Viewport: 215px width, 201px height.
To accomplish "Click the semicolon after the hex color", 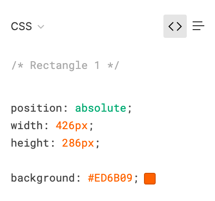I will tap(136, 179).
